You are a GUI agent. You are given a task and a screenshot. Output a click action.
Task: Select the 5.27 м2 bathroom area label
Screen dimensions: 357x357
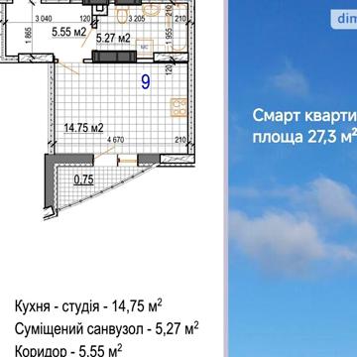pos(113,39)
